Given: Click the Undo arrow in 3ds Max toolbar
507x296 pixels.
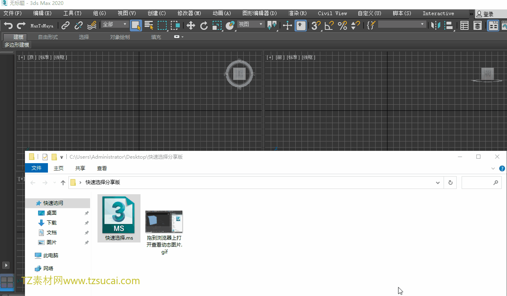Looking at the screenshot, I should coord(8,25).
